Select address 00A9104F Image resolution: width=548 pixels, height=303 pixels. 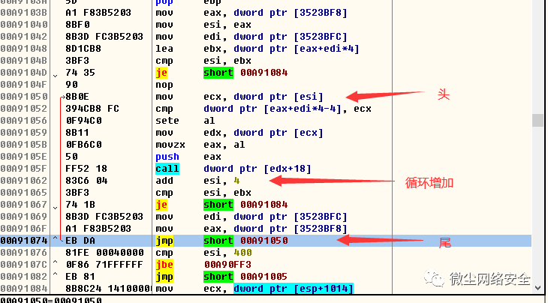coord(24,85)
